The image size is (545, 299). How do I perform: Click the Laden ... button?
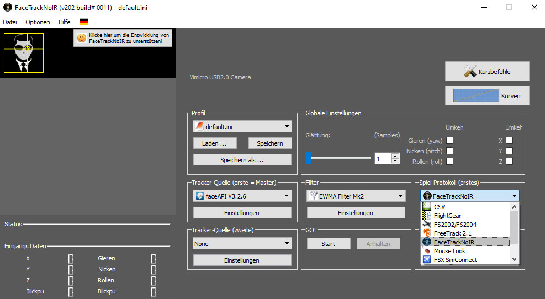[215, 143]
